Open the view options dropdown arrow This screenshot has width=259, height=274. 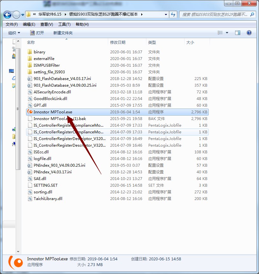point(227,33)
